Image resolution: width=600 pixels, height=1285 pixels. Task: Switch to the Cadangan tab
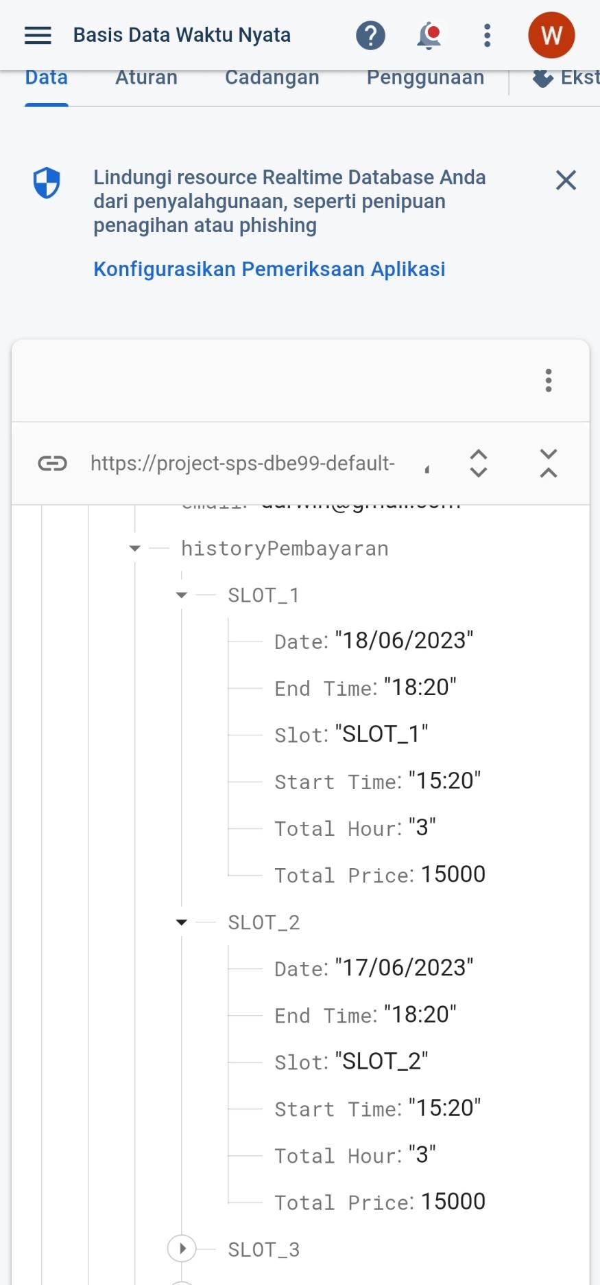[x=272, y=78]
